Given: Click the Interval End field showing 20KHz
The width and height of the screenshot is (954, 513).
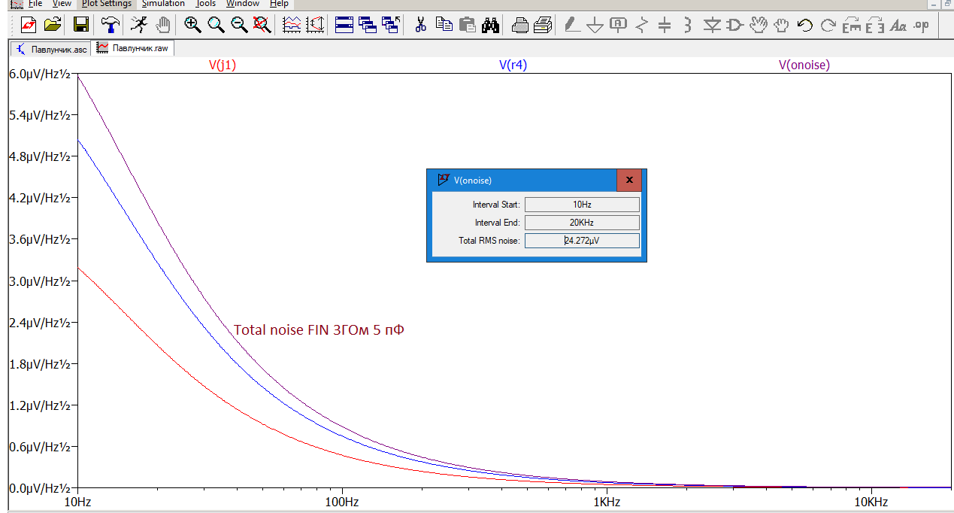Looking at the screenshot, I should [x=582, y=223].
